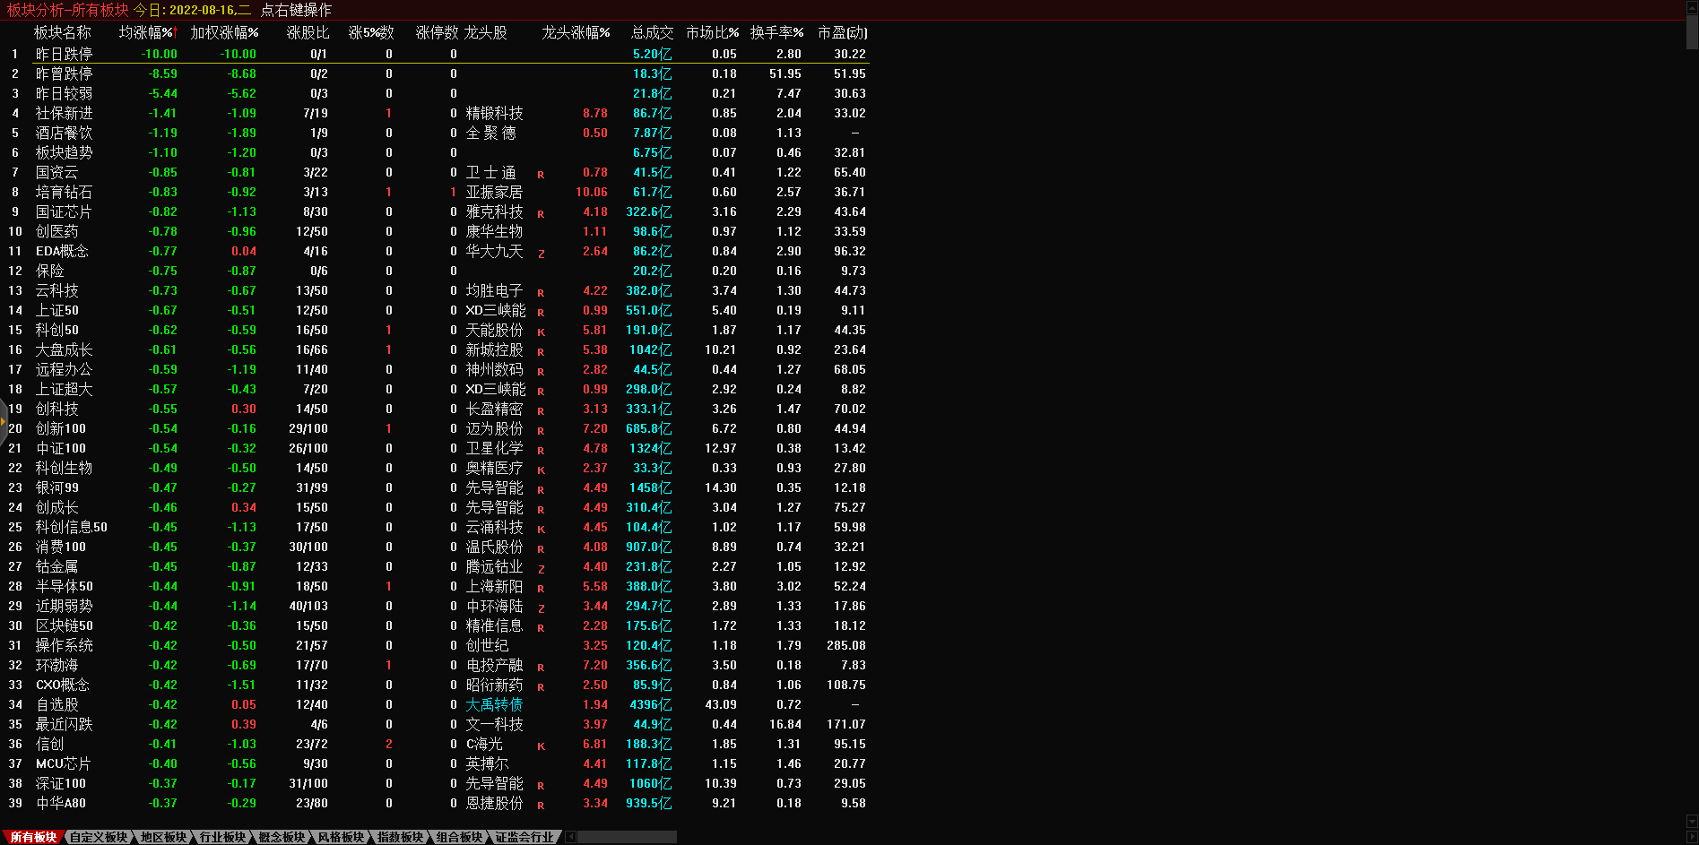Click the 总成交 column header
1699x845 pixels.
pyautogui.click(x=652, y=32)
